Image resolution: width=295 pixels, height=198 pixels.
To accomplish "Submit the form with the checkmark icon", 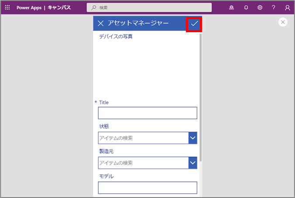I will (x=194, y=23).
